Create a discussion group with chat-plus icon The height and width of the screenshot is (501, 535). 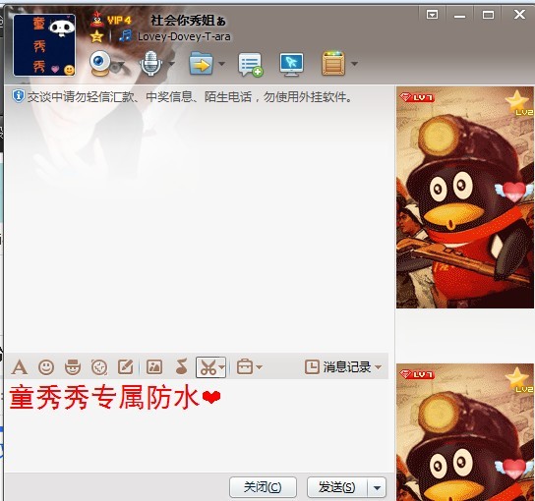[251, 65]
